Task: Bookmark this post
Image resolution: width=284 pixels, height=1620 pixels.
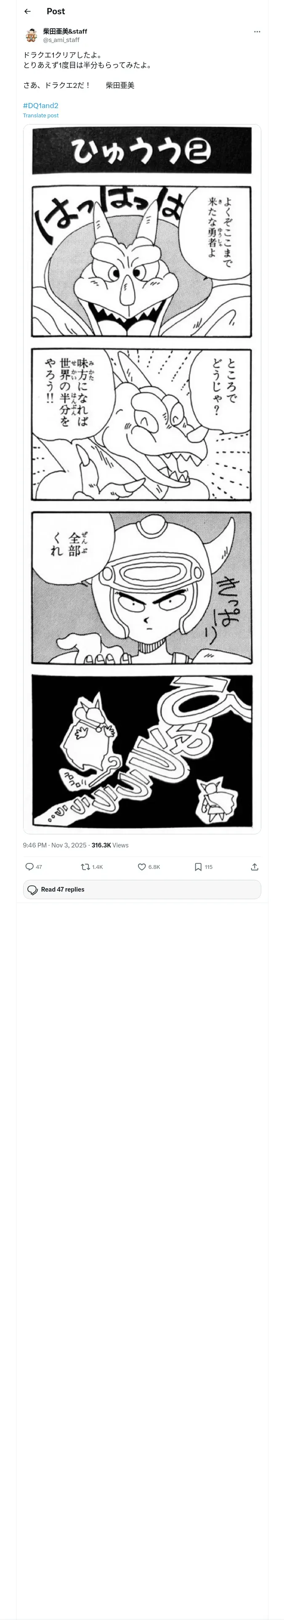Action: (x=198, y=867)
